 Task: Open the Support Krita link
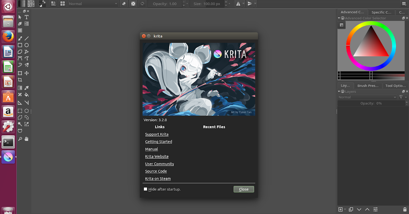coord(157,134)
